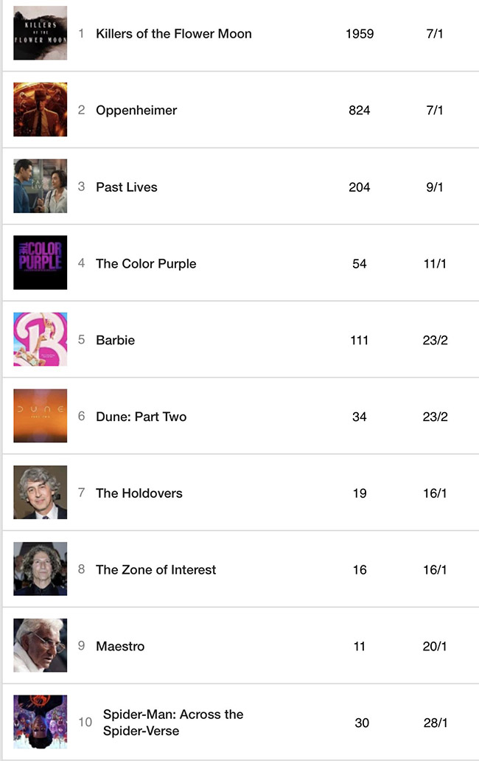This screenshot has width=479, height=761.
Task: Select the Past Lives poster image
Action: [x=40, y=187]
